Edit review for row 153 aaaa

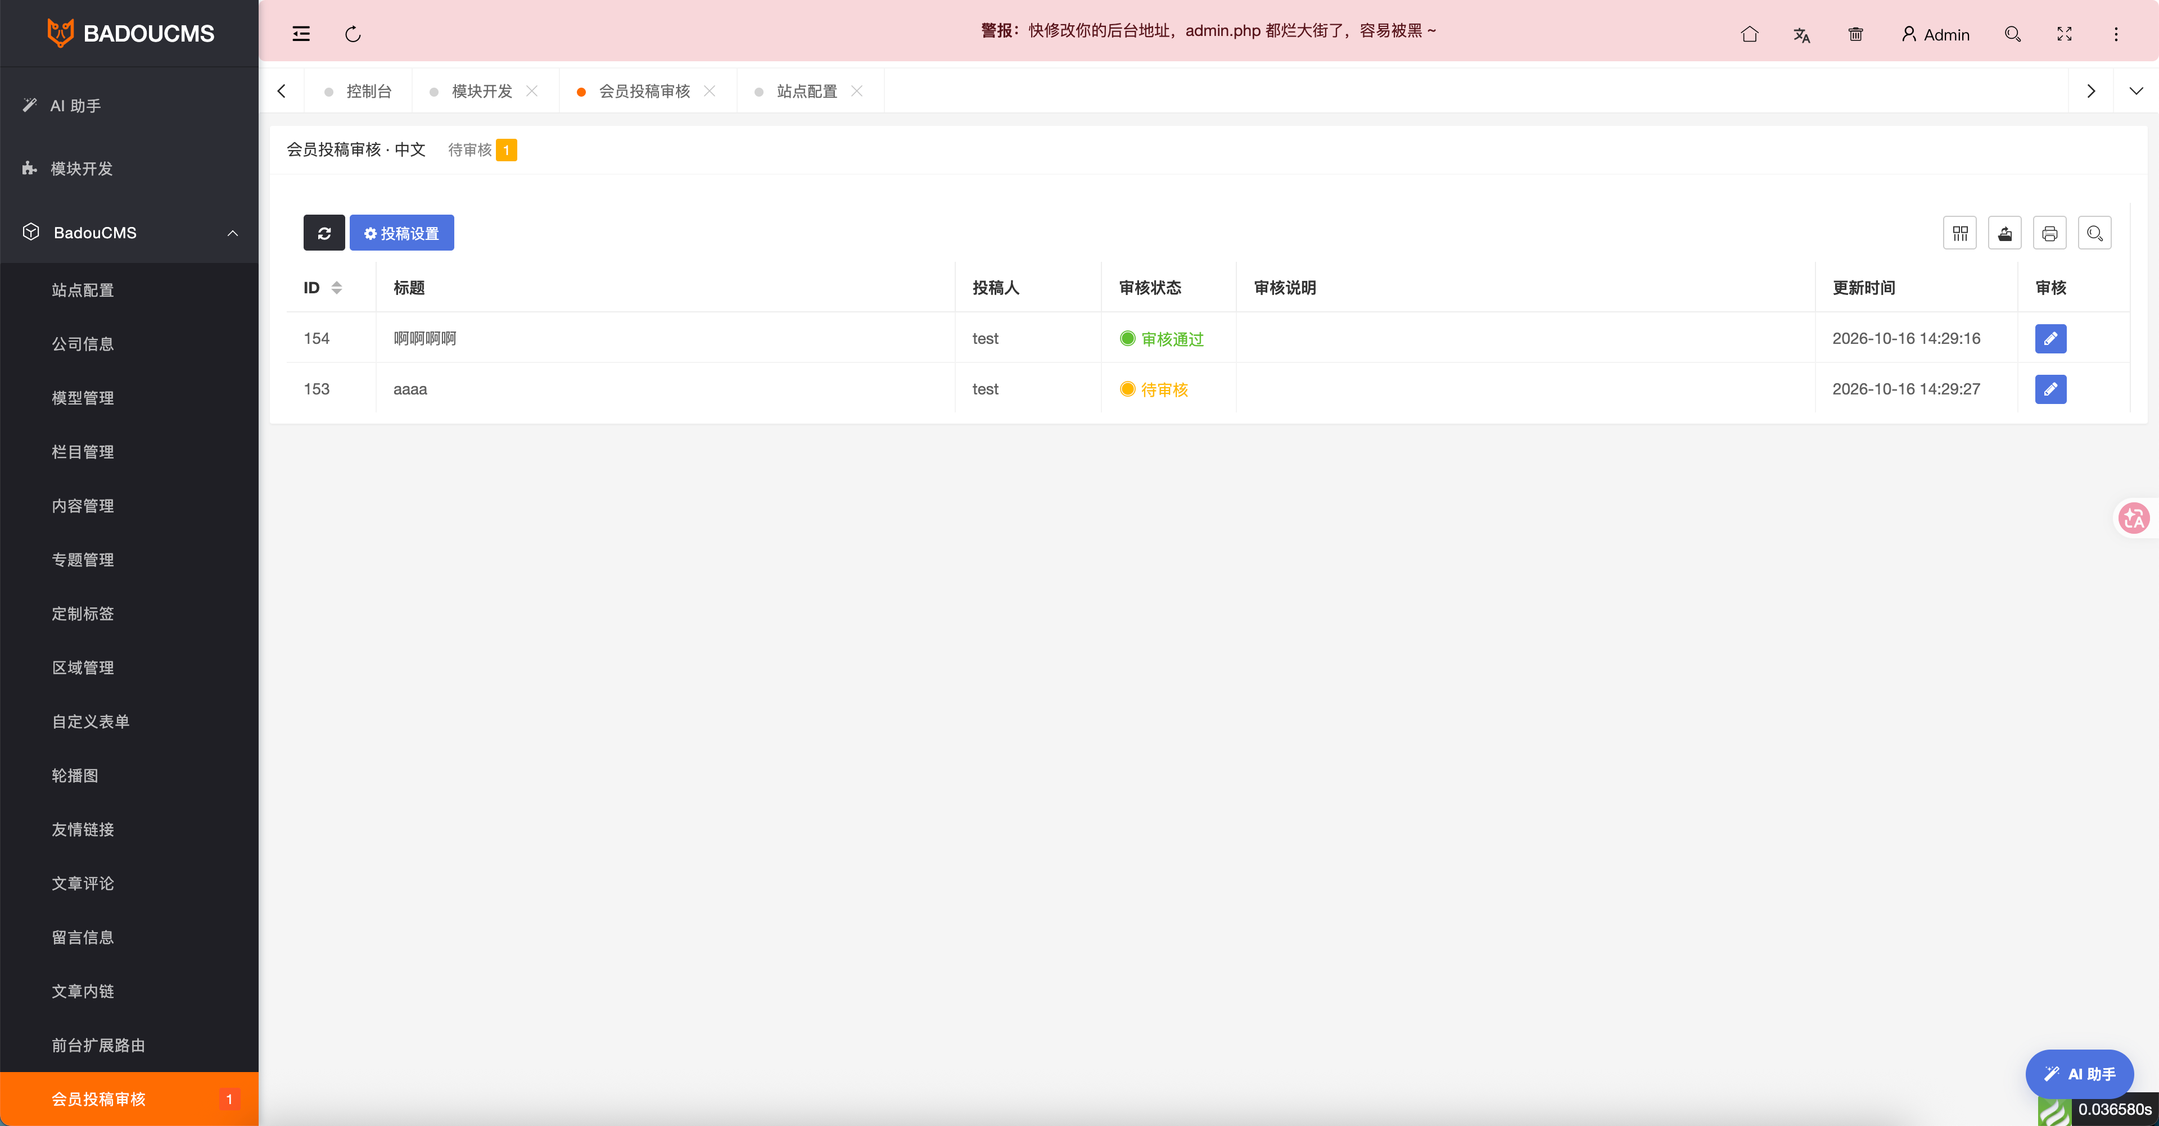tap(2050, 389)
